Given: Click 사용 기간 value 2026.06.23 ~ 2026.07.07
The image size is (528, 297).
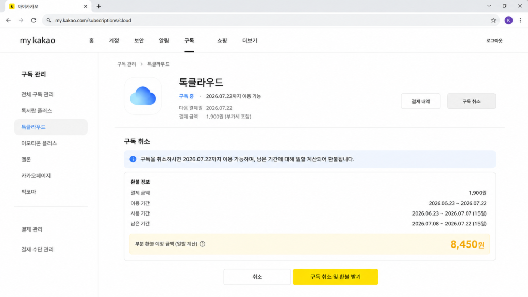Looking at the screenshot, I should coord(449,213).
